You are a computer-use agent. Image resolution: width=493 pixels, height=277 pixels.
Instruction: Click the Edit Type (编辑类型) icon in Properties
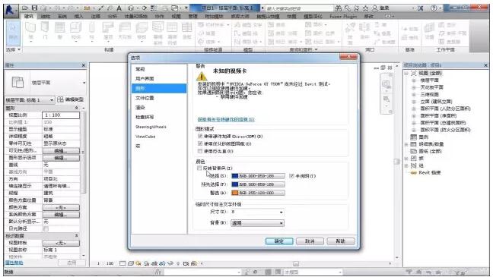tap(60, 99)
